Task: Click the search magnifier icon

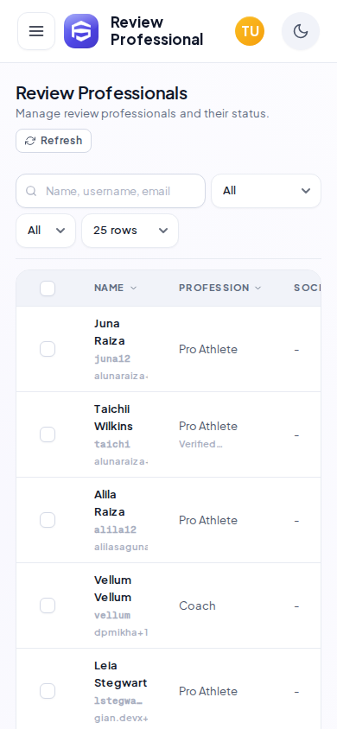Action: point(31,191)
